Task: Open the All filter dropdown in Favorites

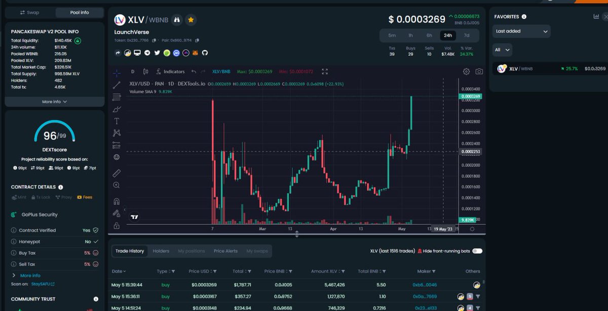Action: click(502, 50)
